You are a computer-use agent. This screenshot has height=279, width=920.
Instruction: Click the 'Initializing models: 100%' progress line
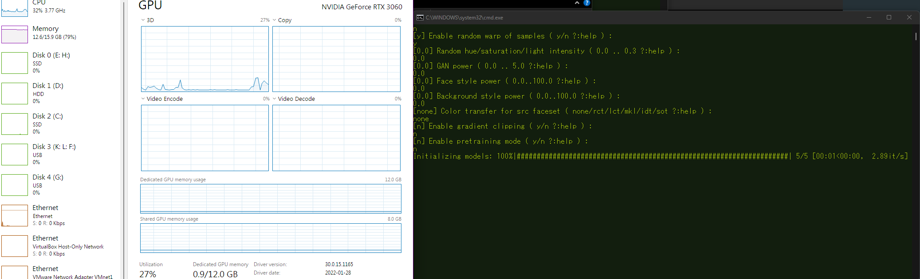pyautogui.click(x=661, y=156)
